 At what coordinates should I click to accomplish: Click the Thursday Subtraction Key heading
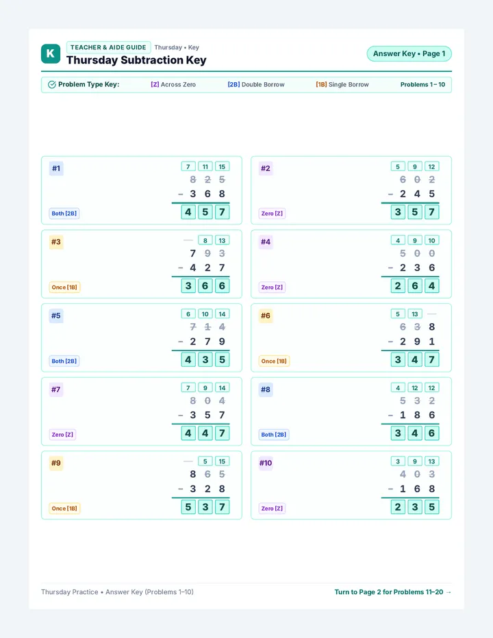click(136, 60)
